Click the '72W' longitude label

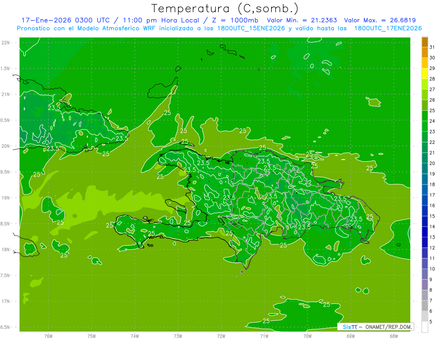(x=221, y=336)
